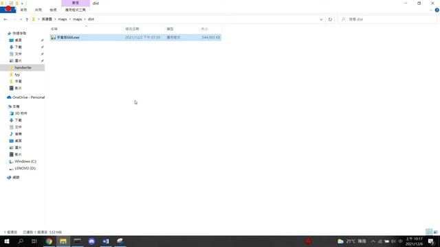440x247 pixels.
Task: Open the Music folder with note icon
Action: (16, 134)
